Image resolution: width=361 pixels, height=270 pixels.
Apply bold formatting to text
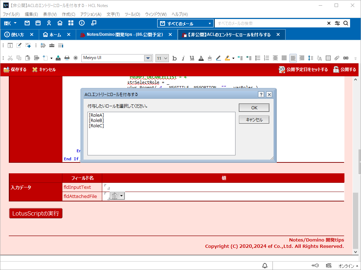(x=174, y=58)
